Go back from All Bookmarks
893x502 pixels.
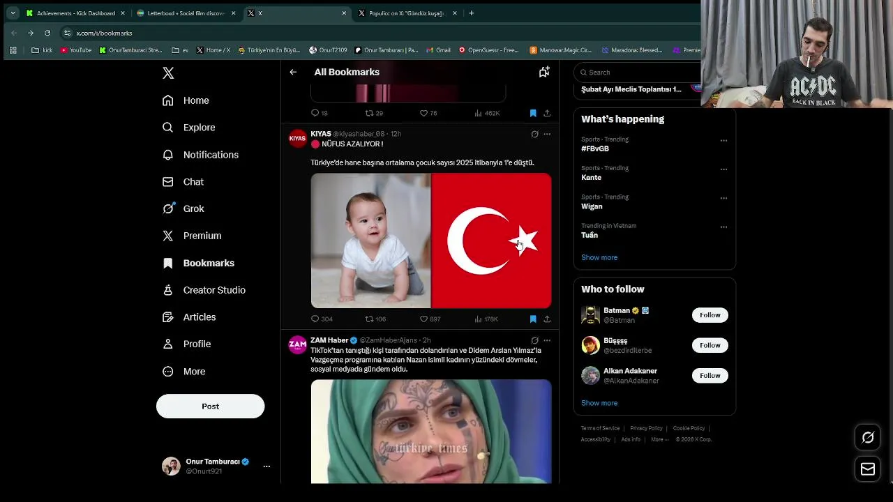point(293,72)
